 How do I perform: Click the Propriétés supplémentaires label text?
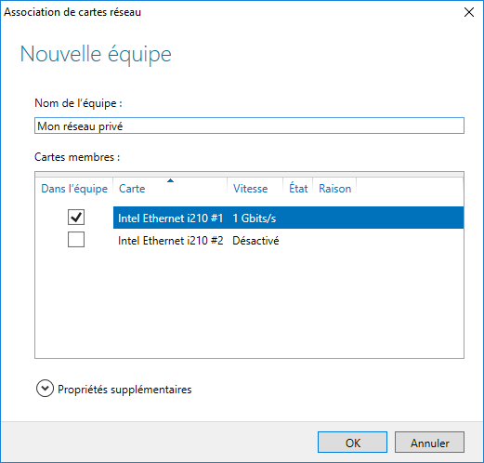(124, 390)
